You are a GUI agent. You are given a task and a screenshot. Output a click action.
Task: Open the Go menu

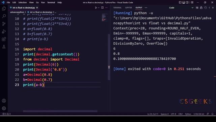(x=37, y=2)
